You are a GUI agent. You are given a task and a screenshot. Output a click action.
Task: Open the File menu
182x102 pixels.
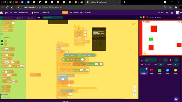click(11, 13)
